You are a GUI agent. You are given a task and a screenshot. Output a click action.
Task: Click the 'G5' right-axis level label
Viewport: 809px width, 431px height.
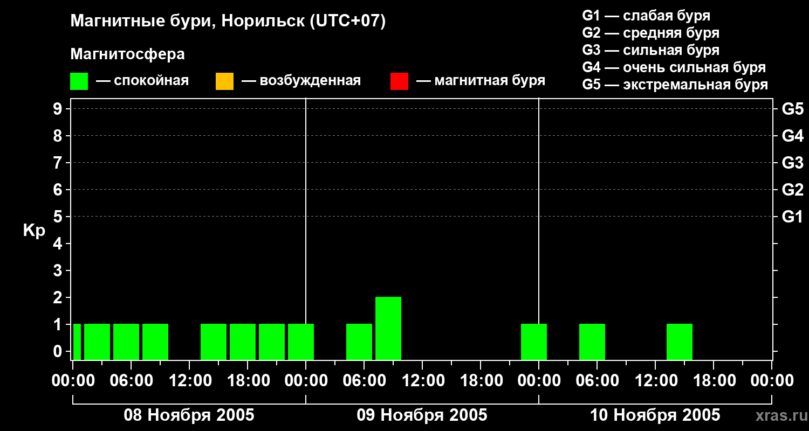[792, 109]
